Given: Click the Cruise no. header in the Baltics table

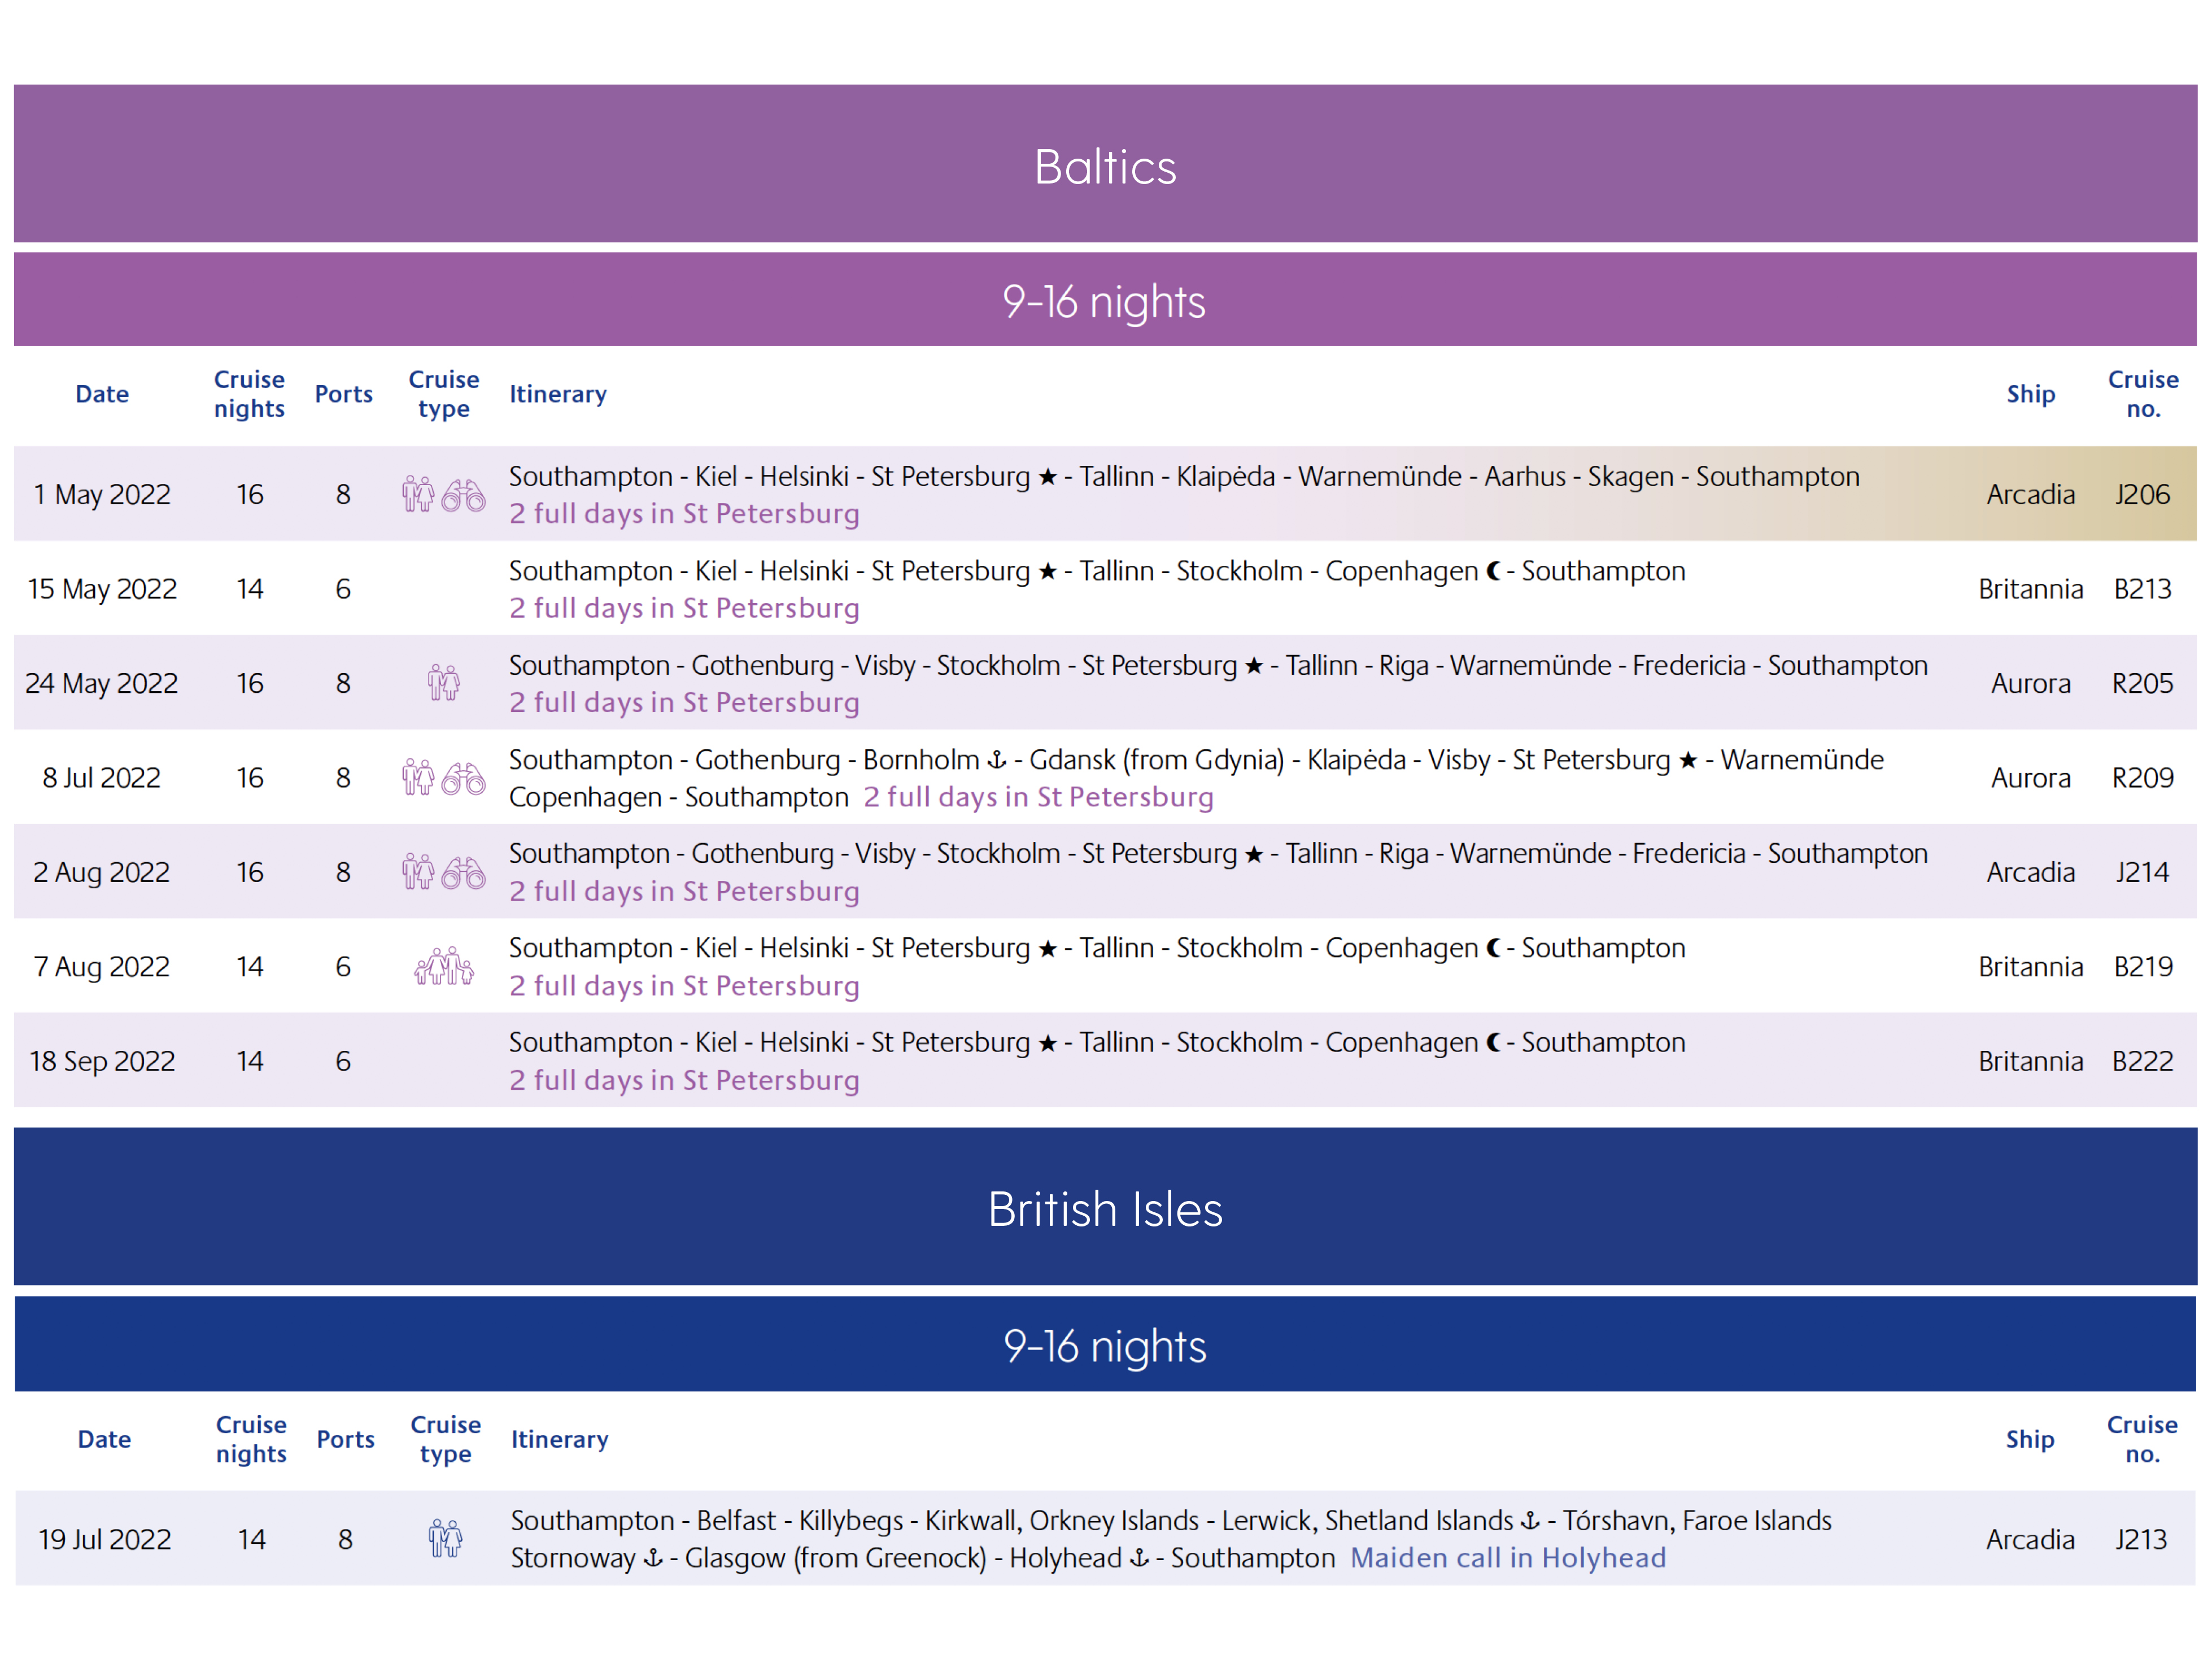Looking at the screenshot, I should 2143,394.
